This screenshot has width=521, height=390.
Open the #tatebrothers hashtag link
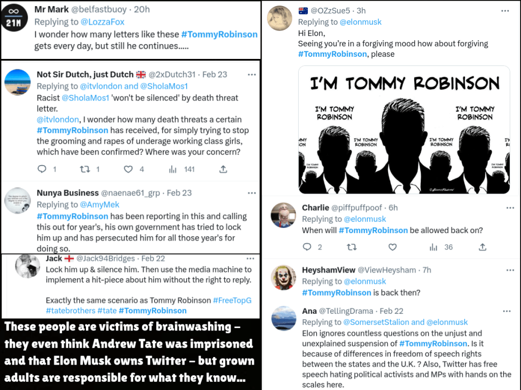point(70,310)
